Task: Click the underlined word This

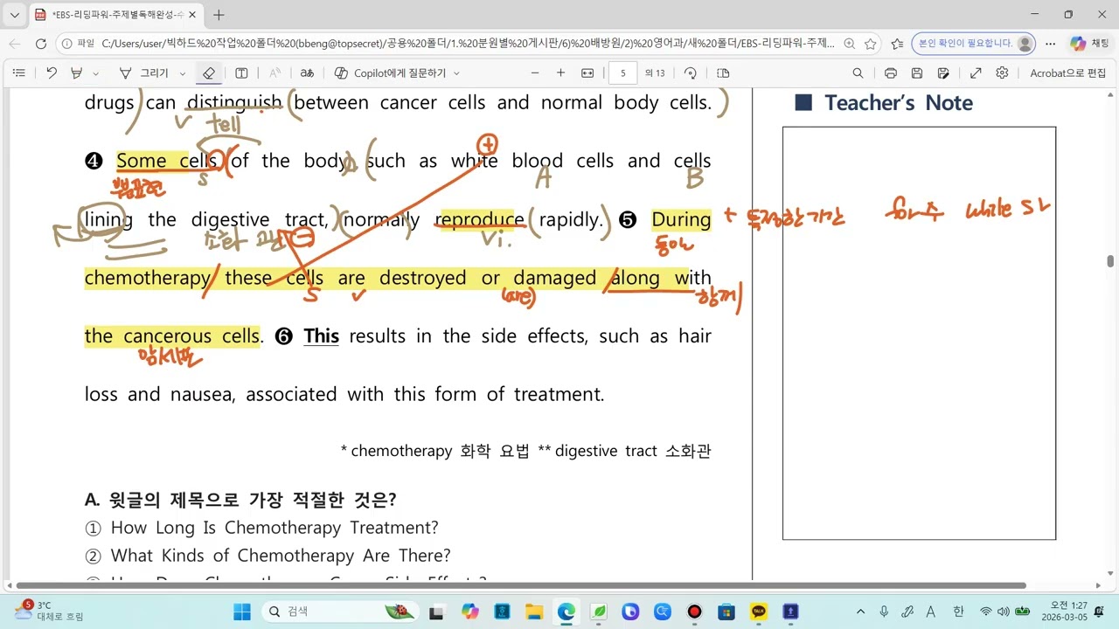Action: click(321, 336)
